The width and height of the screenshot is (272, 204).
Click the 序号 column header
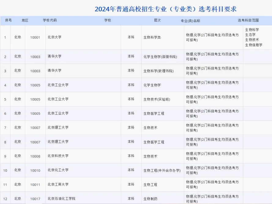[x=8, y=20]
